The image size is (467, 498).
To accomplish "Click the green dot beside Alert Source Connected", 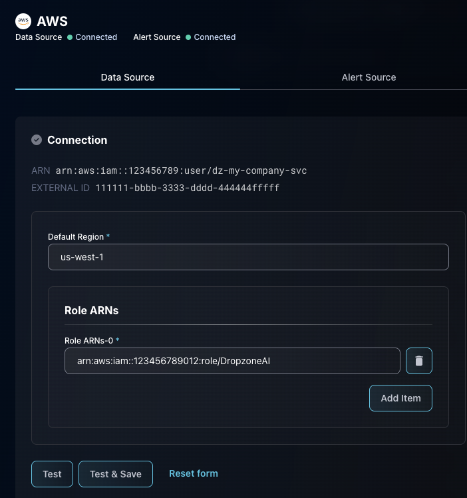I will click(x=188, y=37).
